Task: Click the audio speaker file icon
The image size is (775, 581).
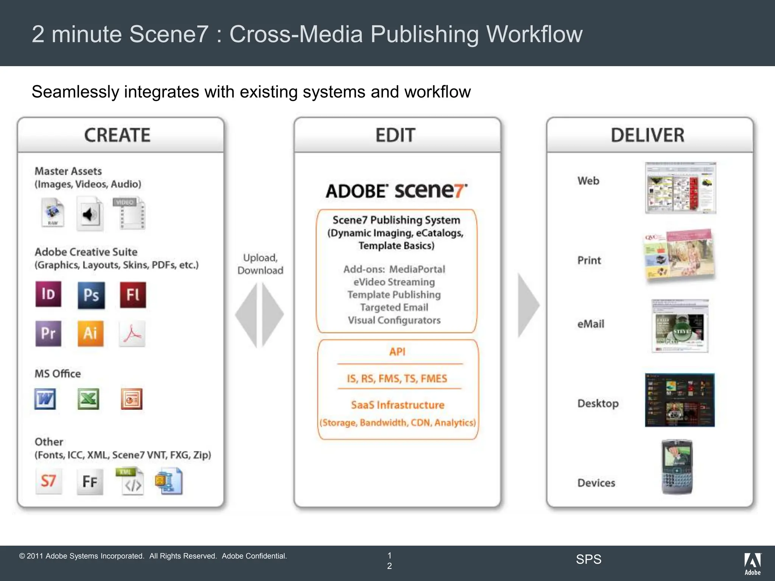Action: (x=90, y=214)
